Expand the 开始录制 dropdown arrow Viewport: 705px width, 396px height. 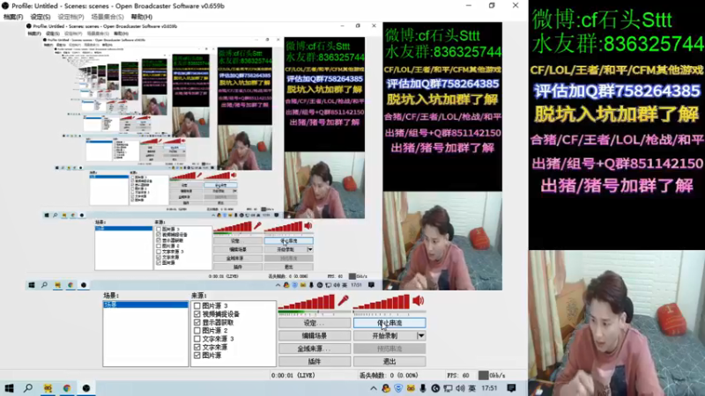click(421, 336)
